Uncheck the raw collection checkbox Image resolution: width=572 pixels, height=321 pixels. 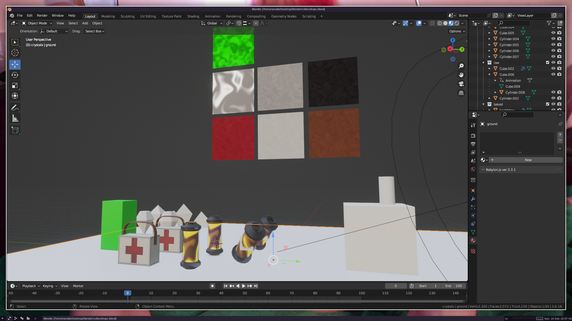548,62
